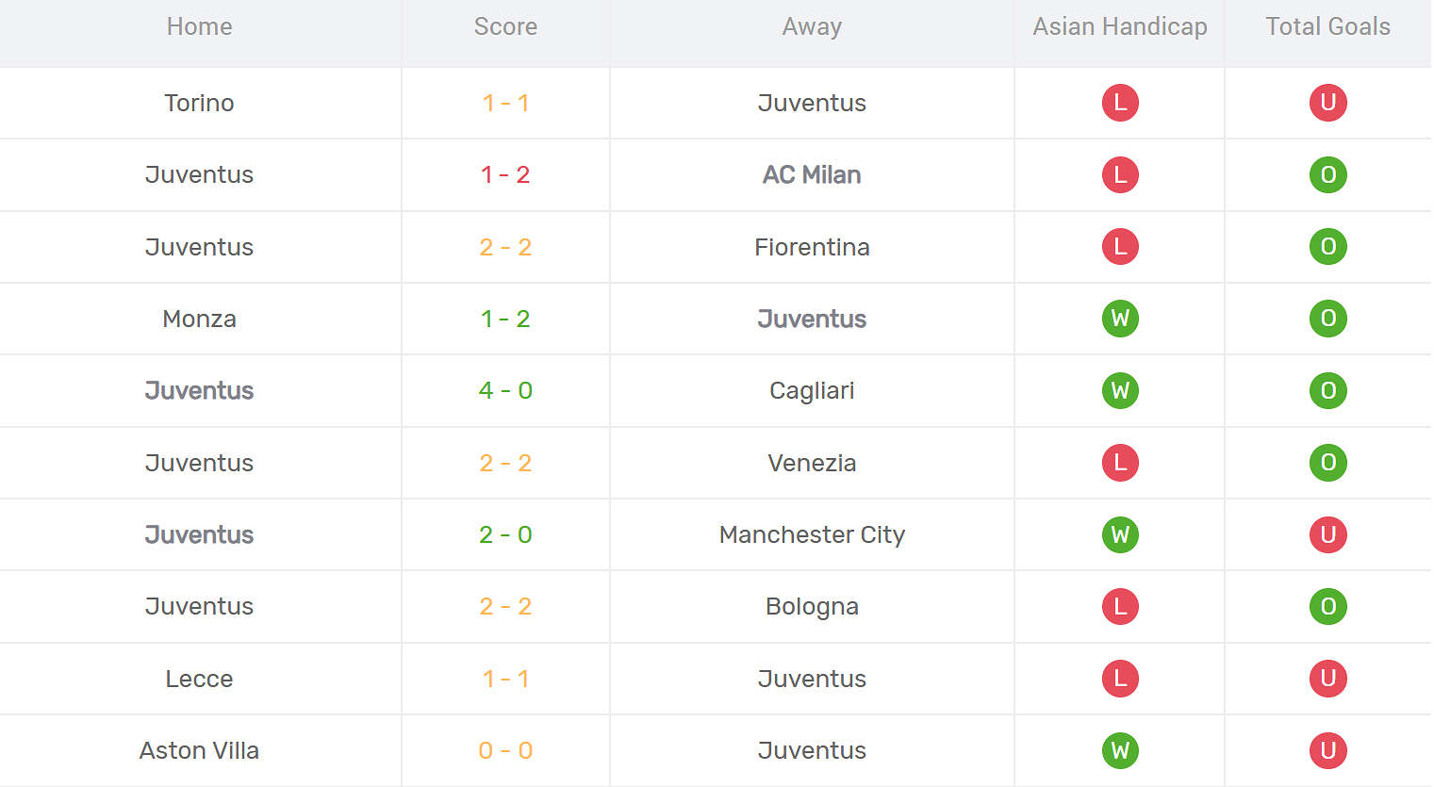Click the Total Goals column header
This screenshot has height=787, width=1434.
1327,26
